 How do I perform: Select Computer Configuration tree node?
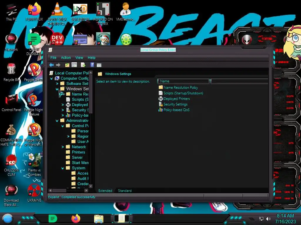[x=72, y=78]
